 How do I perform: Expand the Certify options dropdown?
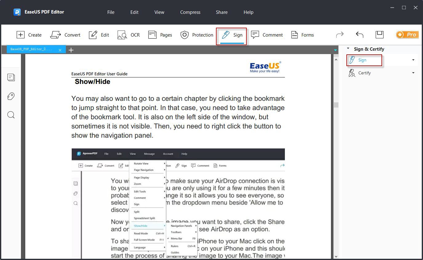click(x=413, y=73)
